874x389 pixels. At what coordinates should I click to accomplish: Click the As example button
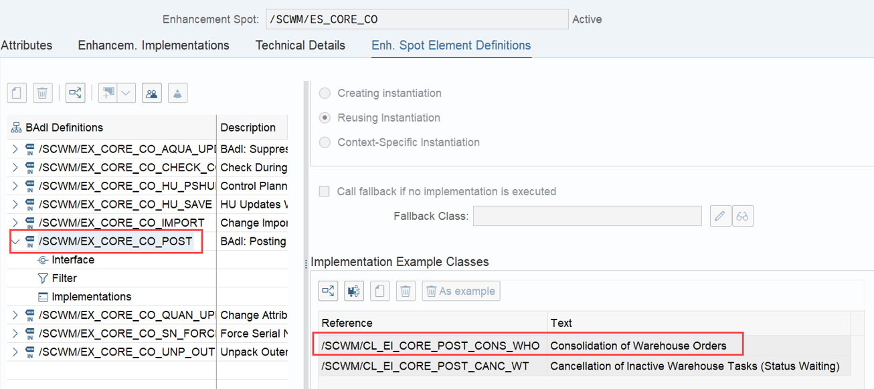click(460, 291)
